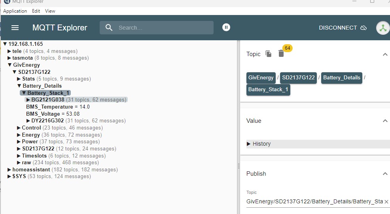This screenshot has height=214, width=390.
Task: Open the hamburger navigation menu
Action: tap(15, 28)
